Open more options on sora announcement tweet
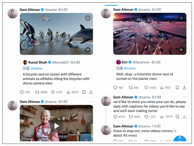This screenshot has width=194, height=146. pos(184,97)
